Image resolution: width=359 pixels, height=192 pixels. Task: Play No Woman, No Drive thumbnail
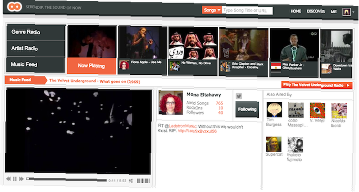pos(193,43)
